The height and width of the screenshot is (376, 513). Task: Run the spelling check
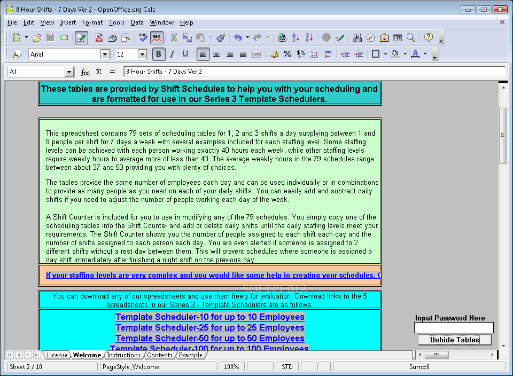coord(143,37)
